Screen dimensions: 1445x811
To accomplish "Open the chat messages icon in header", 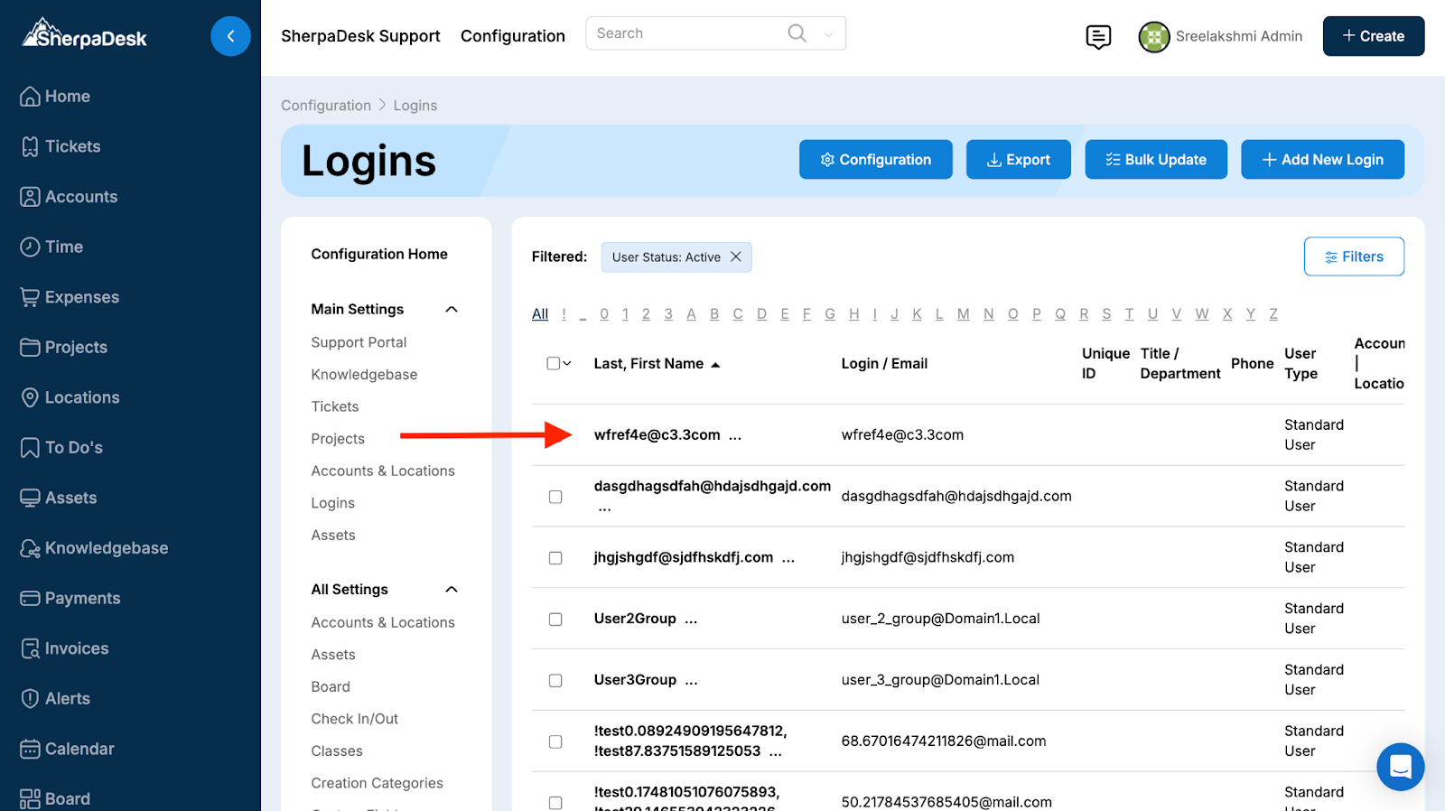I will pyautogui.click(x=1098, y=37).
